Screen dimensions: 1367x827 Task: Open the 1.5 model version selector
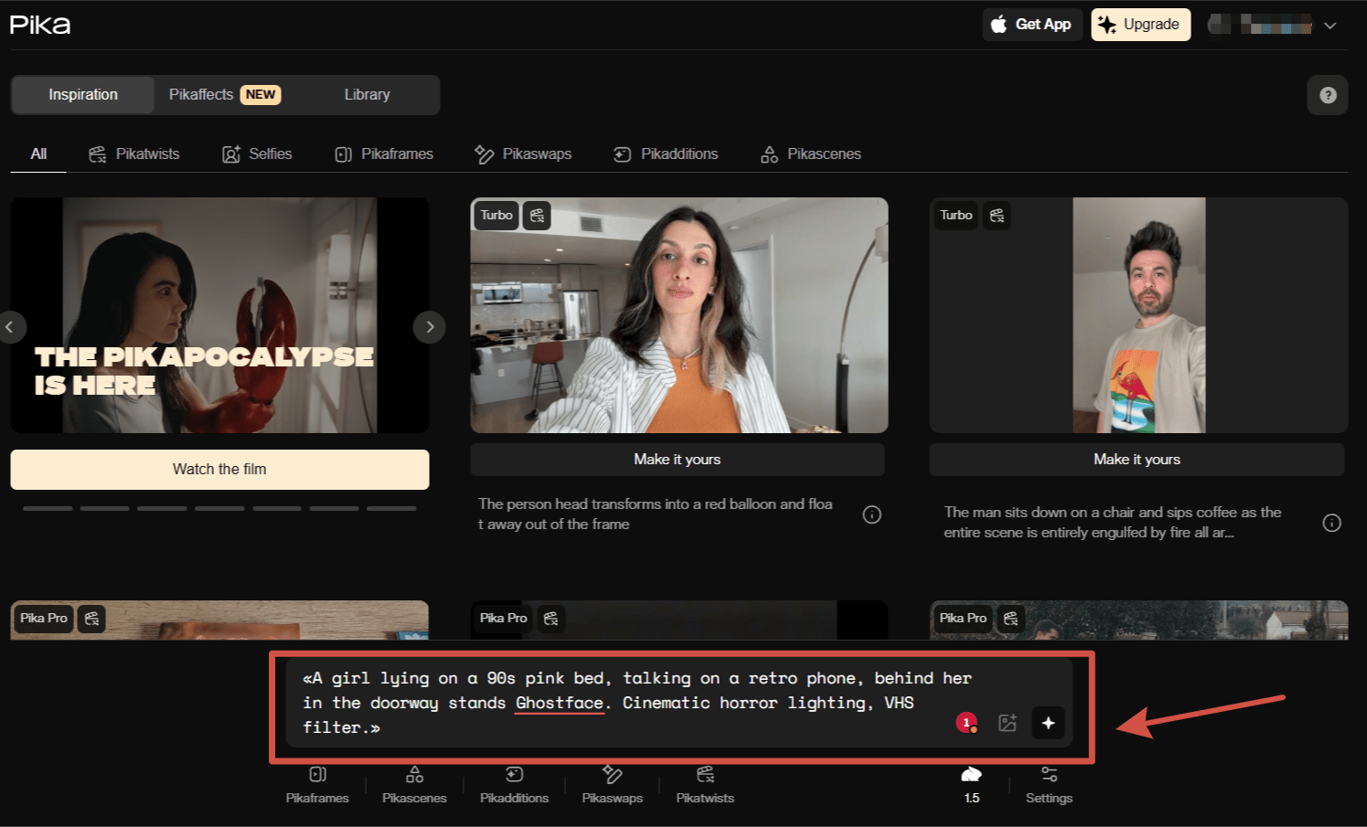[x=971, y=786]
